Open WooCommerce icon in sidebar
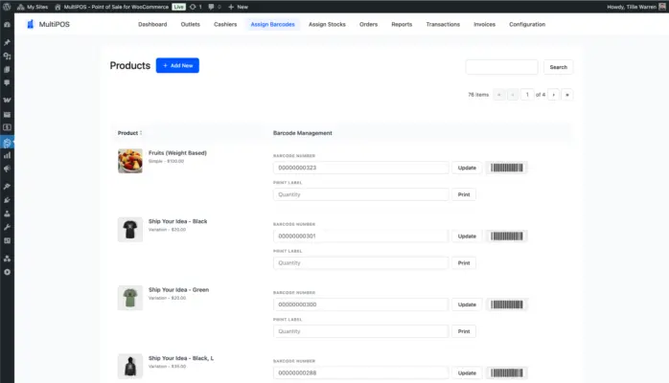This screenshot has height=383, width=669. (7, 101)
